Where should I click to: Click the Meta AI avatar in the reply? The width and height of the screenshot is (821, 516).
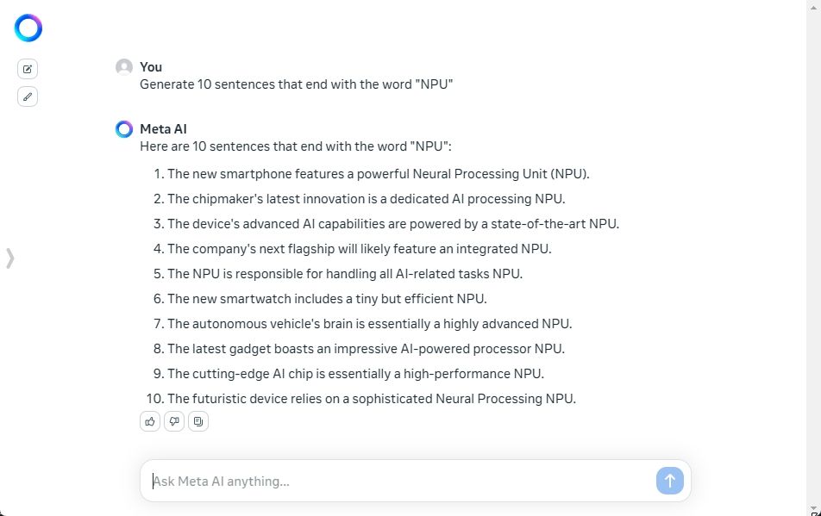tap(124, 129)
